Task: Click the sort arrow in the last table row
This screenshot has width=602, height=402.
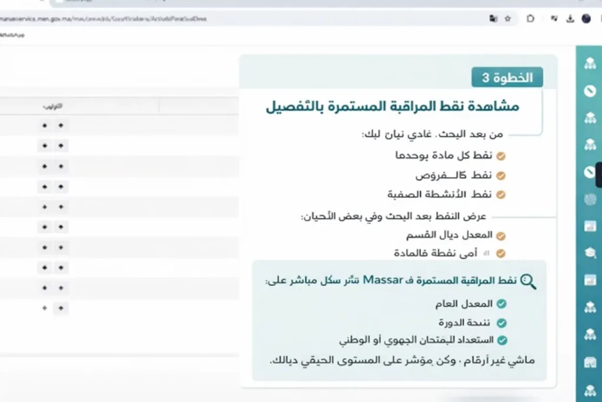Action: (61, 308)
